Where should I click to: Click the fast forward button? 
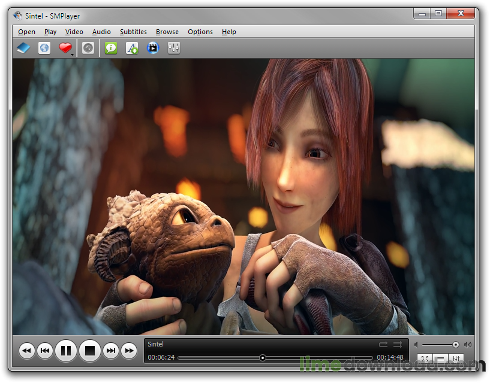(128, 351)
